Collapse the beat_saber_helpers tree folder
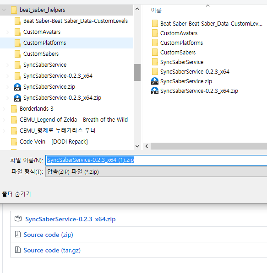Viewport: 267px width, 273px height. (4, 10)
